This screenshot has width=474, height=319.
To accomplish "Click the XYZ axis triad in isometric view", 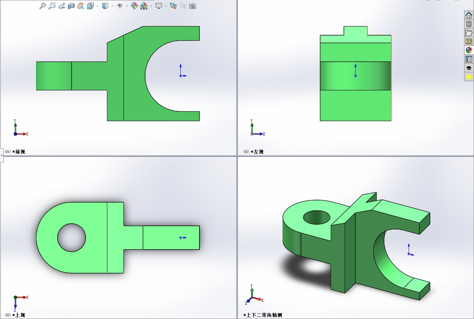I will tap(254, 294).
